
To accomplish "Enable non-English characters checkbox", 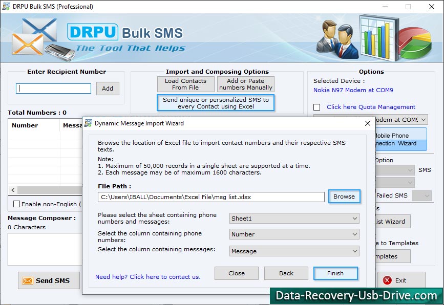I will click(17, 204).
